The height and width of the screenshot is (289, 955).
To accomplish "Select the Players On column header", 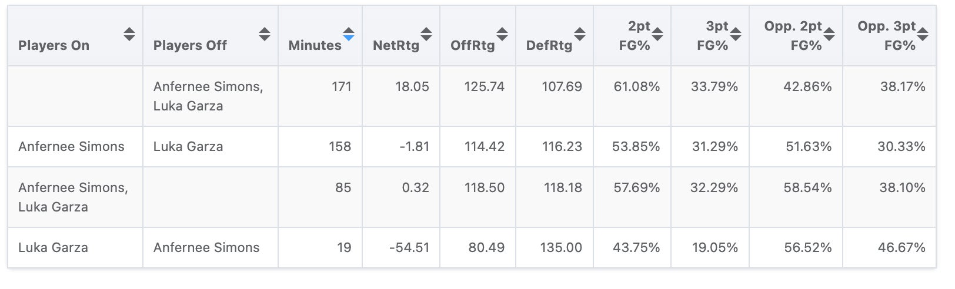I will tap(54, 45).
